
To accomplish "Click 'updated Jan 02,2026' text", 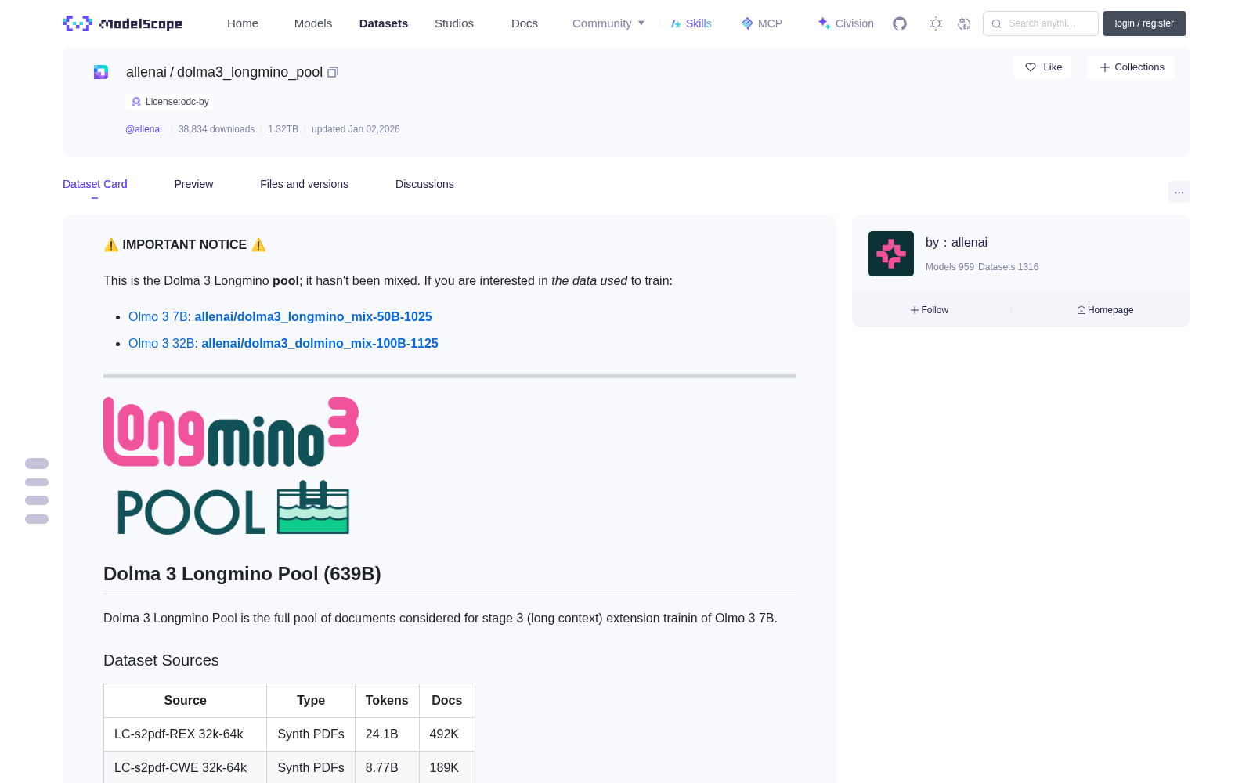I will [356, 129].
